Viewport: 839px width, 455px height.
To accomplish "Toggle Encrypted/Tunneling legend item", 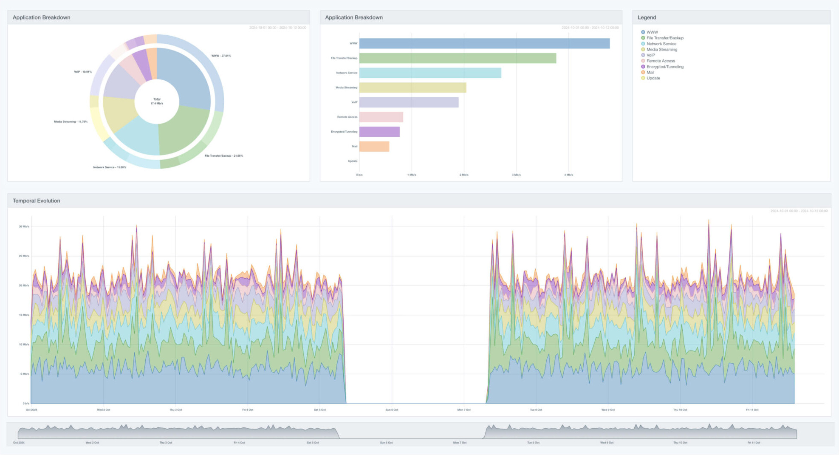I will click(x=664, y=67).
